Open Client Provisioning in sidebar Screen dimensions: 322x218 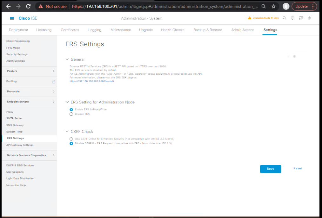coord(18,41)
